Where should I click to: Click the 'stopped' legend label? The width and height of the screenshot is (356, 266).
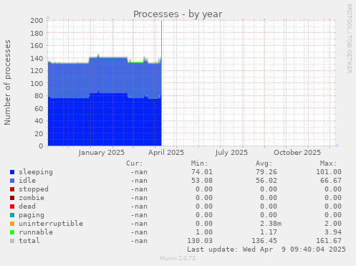pos(34,189)
